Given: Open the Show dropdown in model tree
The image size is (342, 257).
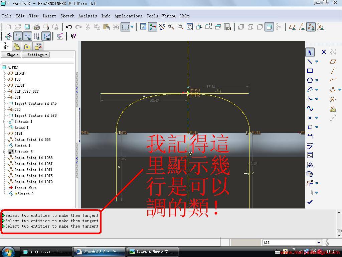Looking at the screenshot, I should 11,55.
